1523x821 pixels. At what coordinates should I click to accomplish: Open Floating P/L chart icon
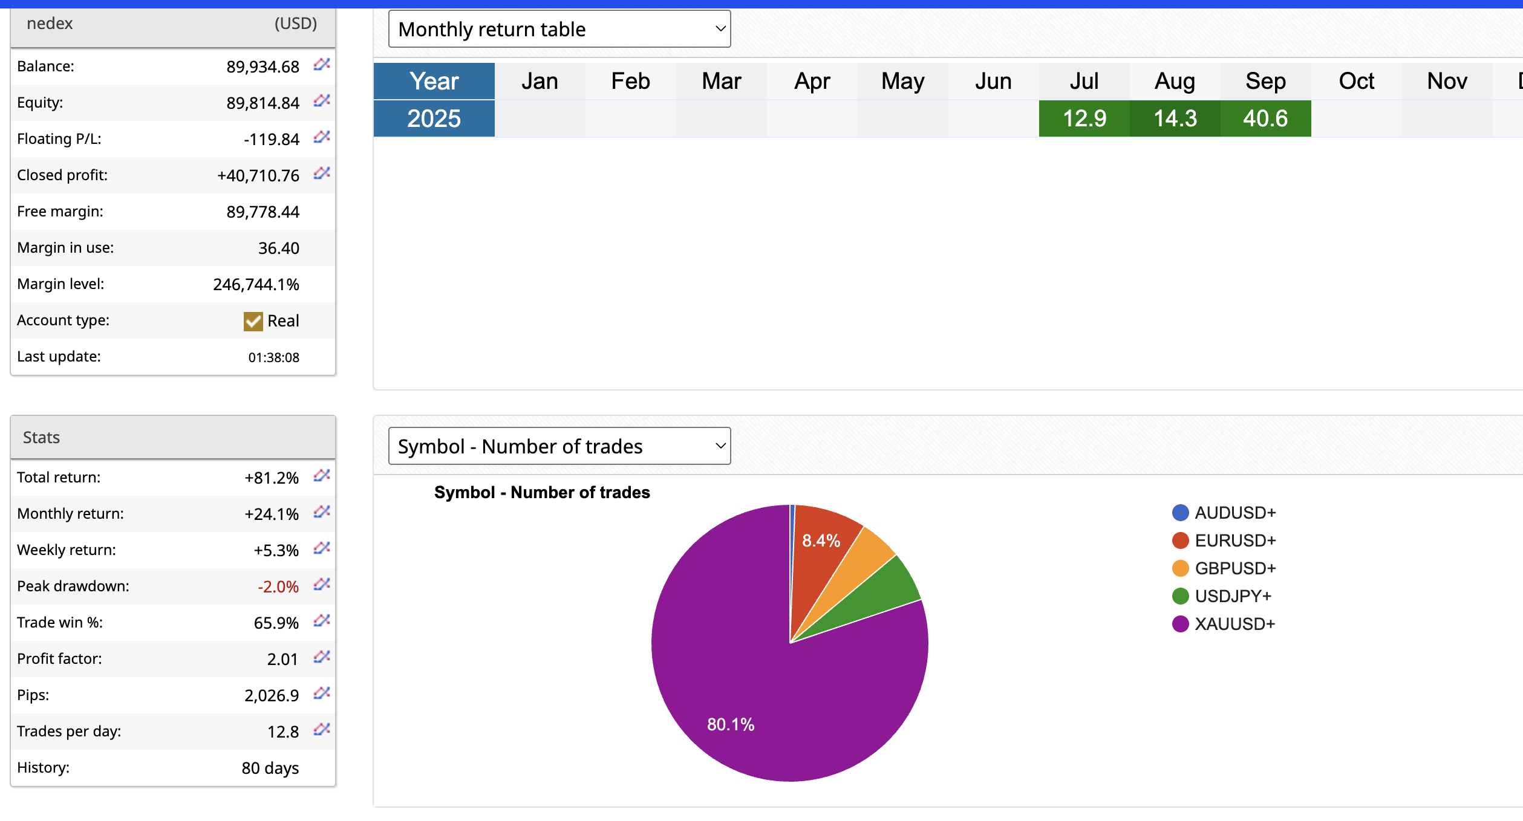pos(321,137)
